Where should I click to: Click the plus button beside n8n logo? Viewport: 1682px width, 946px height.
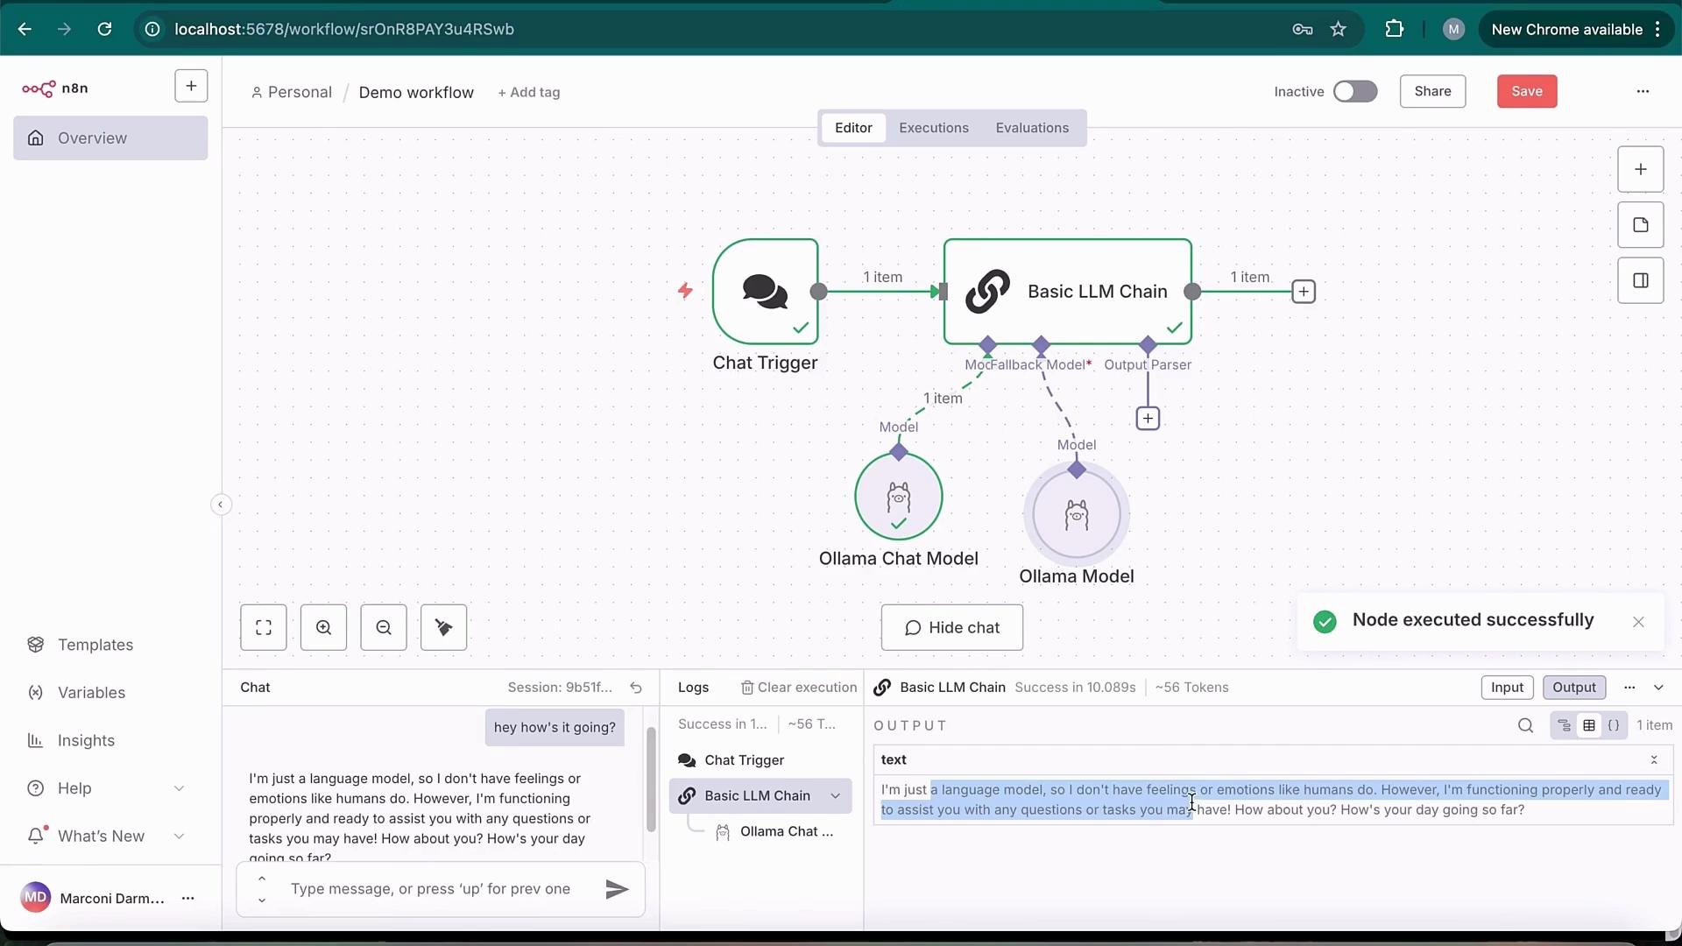pyautogui.click(x=191, y=86)
